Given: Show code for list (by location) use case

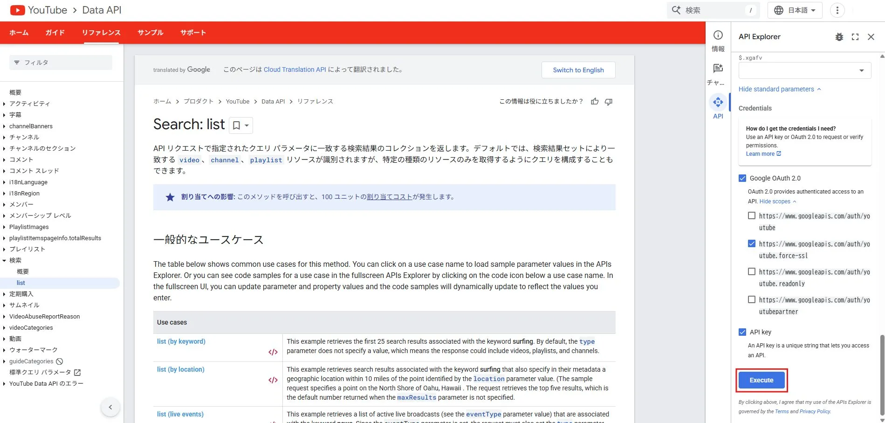Looking at the screenshot, I should [273, 380].
